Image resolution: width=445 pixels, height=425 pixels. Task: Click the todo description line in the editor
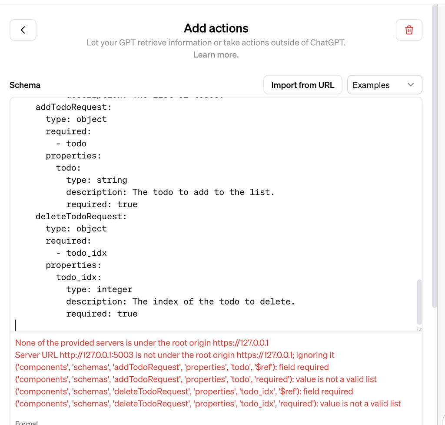[x=169, y=192]
